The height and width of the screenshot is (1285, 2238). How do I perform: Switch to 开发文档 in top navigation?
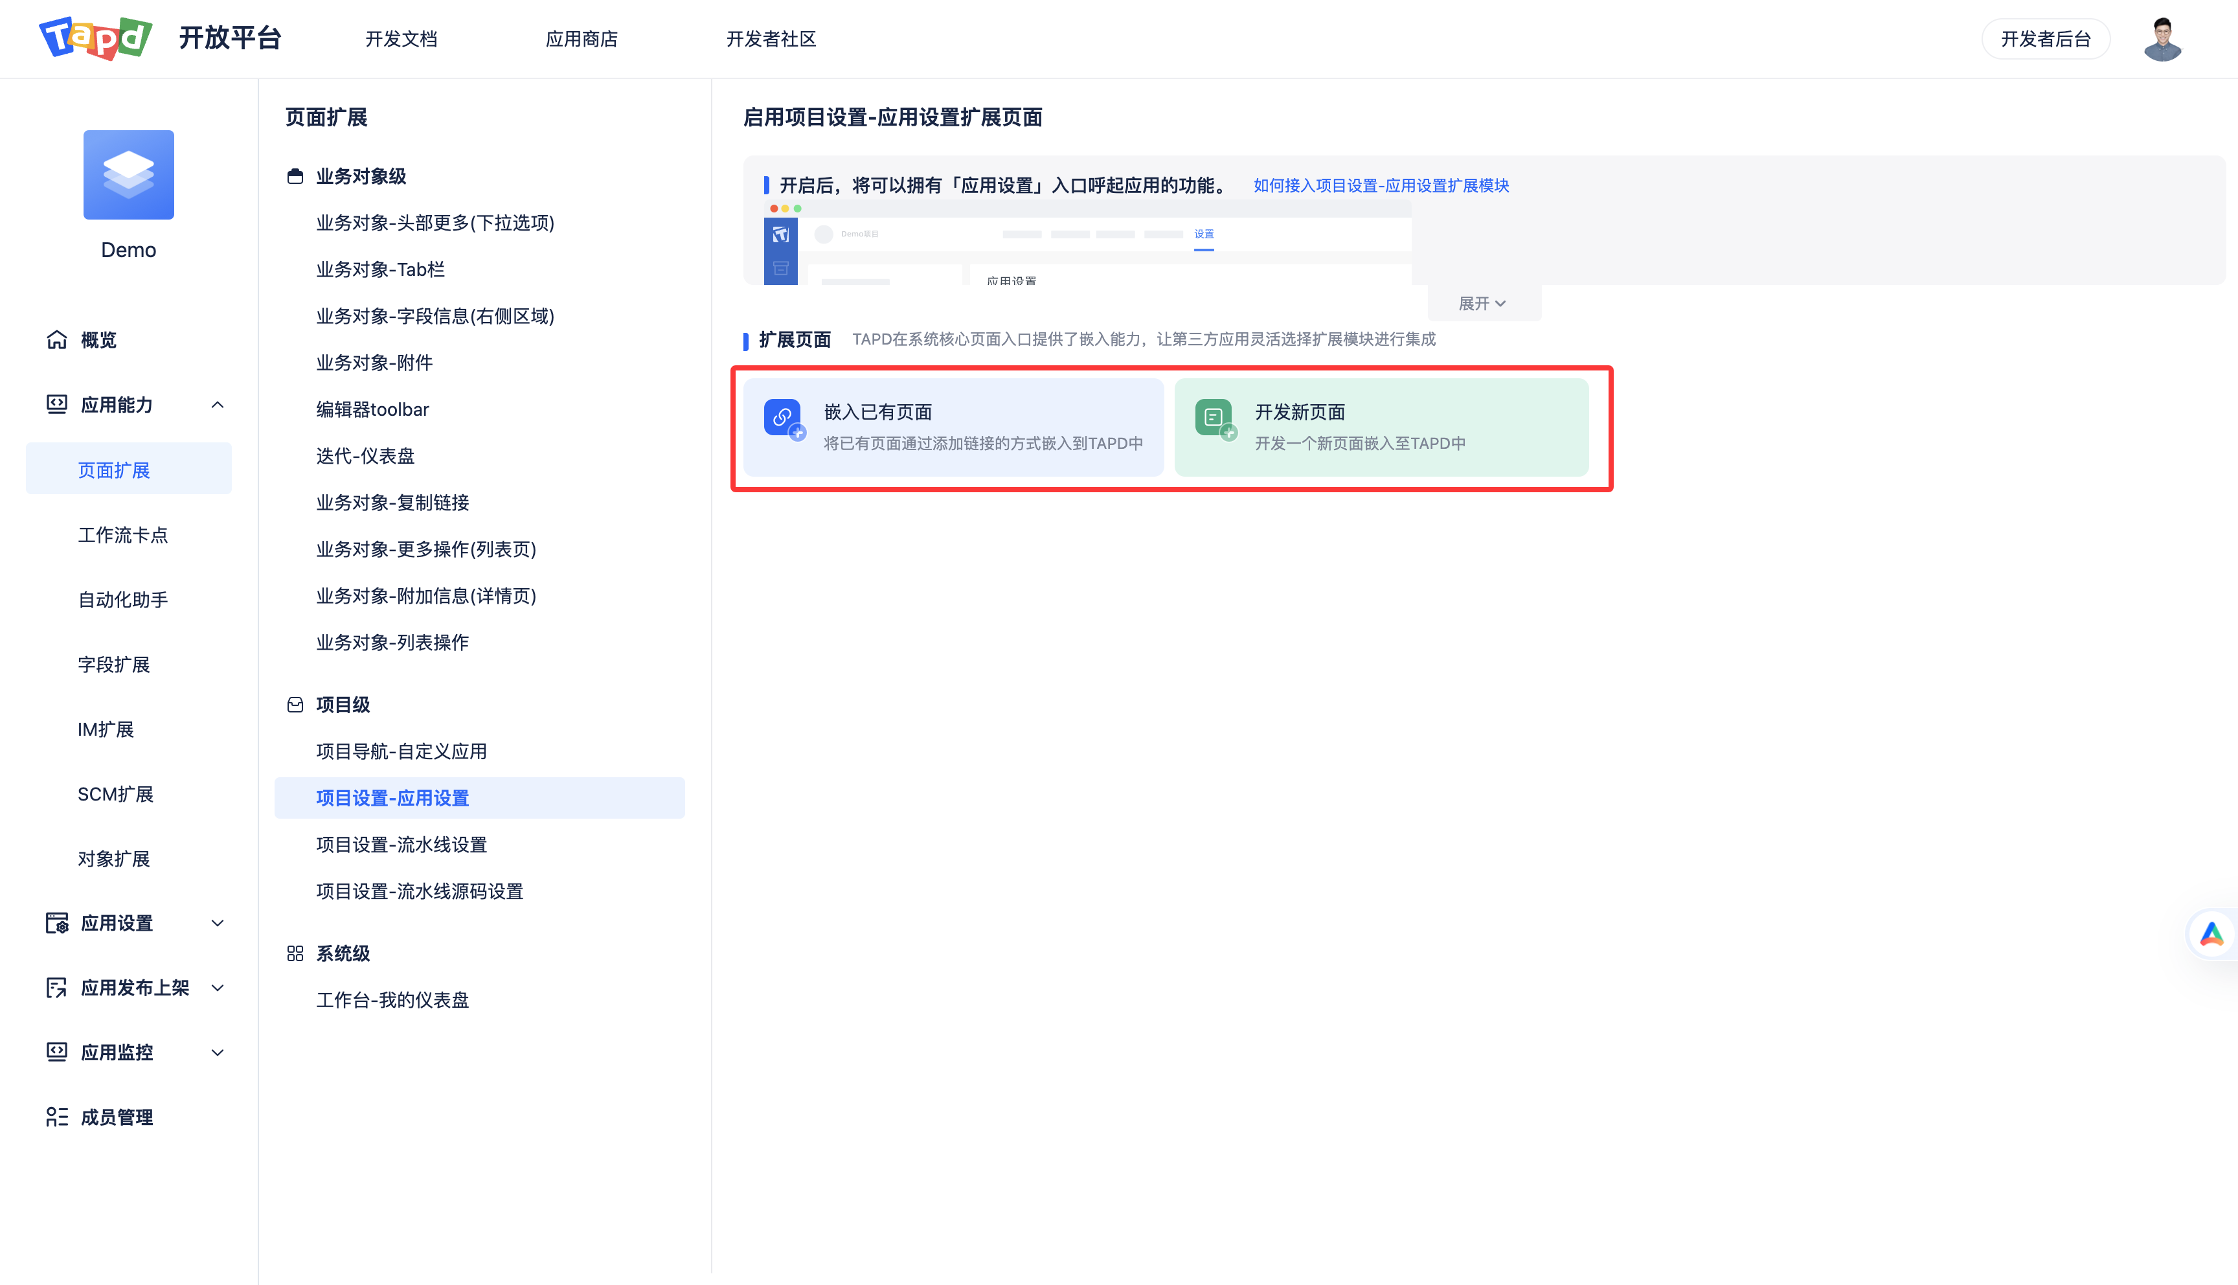click(401, 39)
